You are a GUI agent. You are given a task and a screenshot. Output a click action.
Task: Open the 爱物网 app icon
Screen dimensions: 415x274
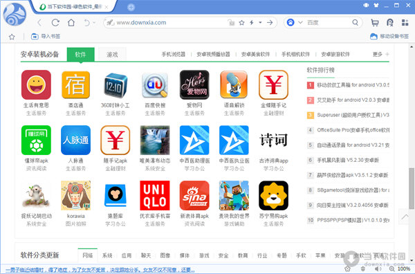[x=194, y=84]
